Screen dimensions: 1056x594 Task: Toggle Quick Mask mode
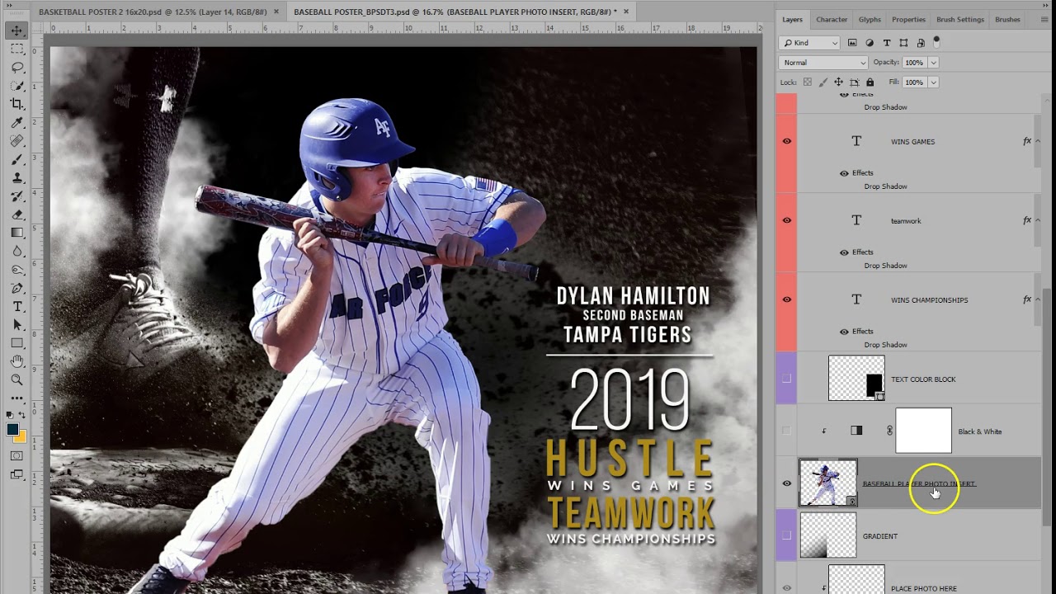tap(16, 455)
